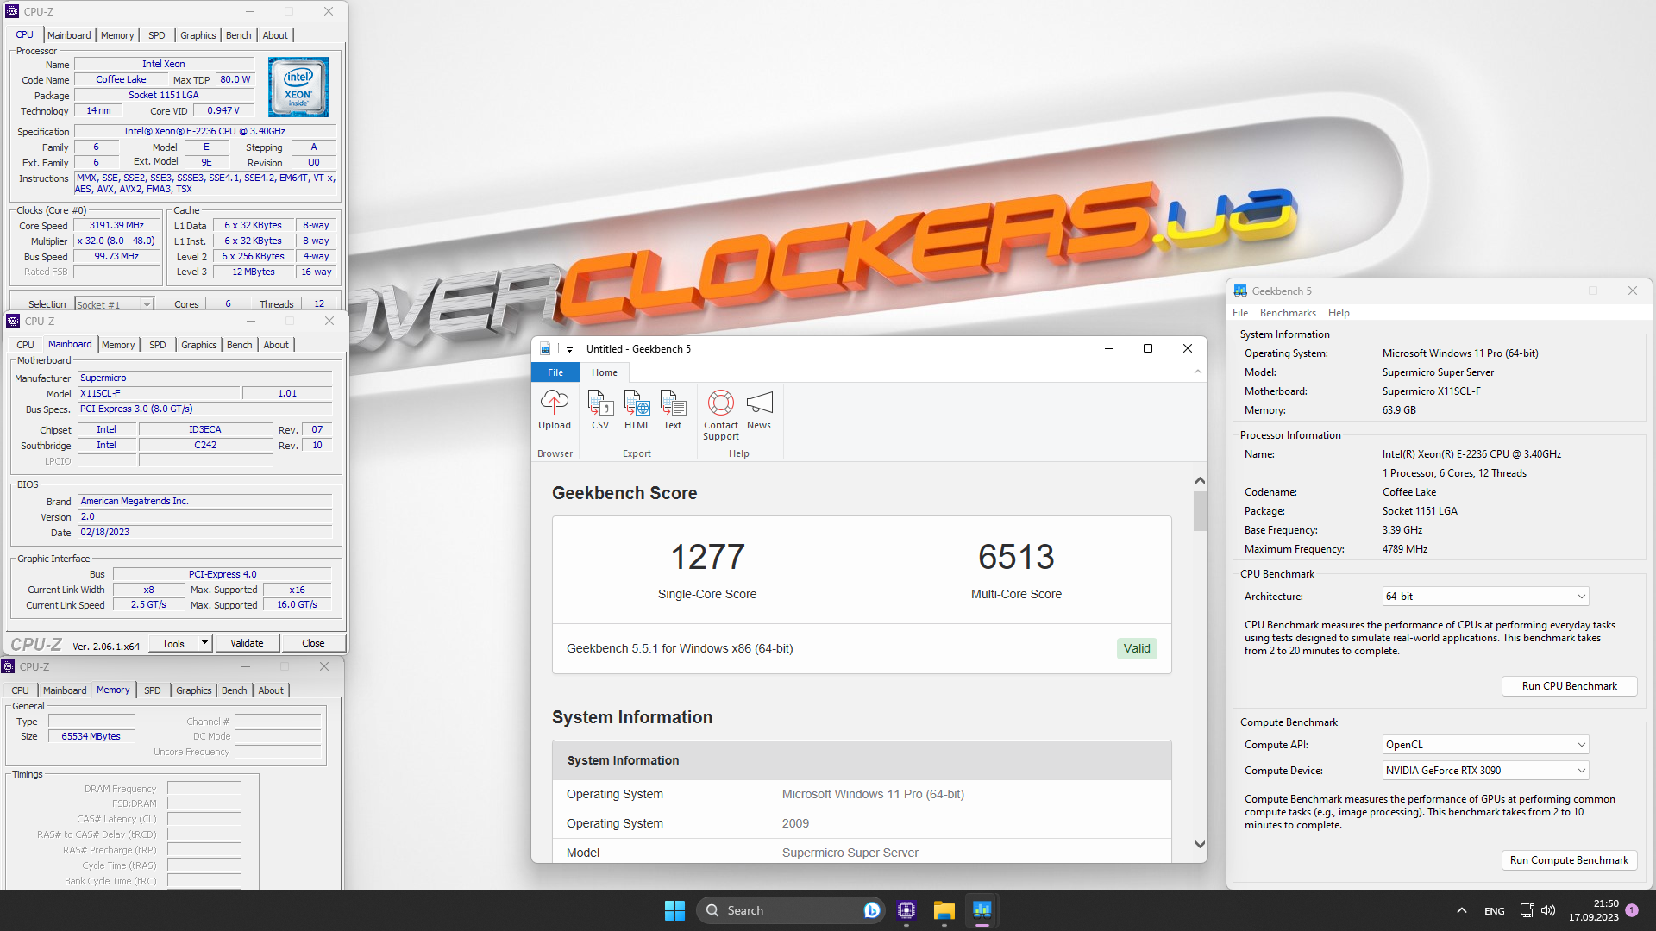Export results as CSV

coord(600,409)
